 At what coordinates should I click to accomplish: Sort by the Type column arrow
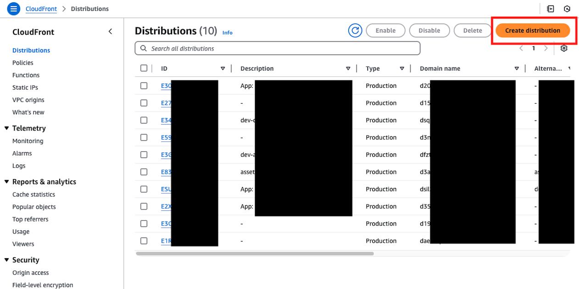pos(402,68)
